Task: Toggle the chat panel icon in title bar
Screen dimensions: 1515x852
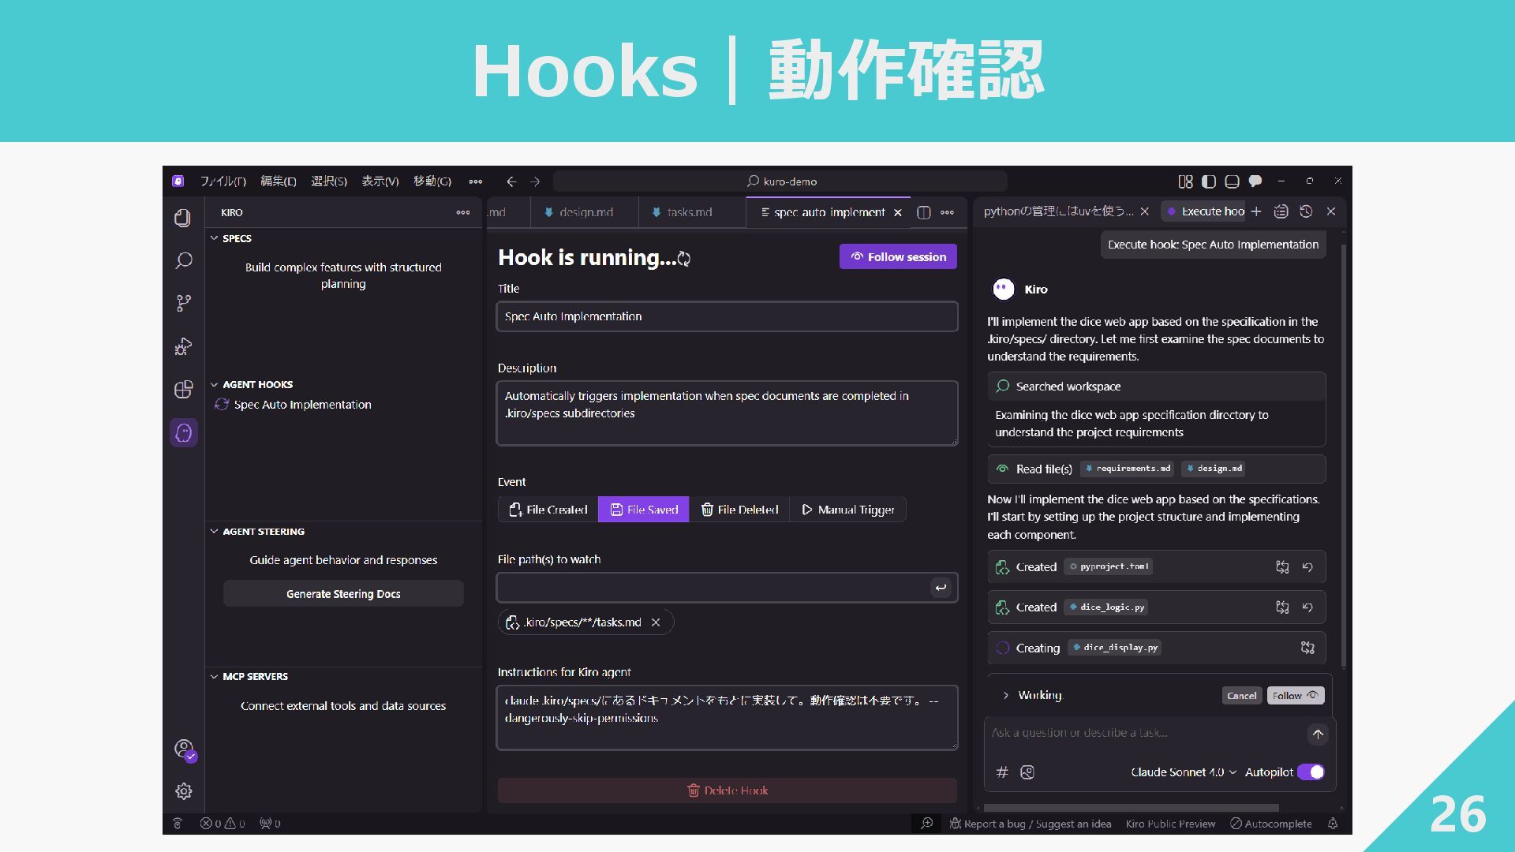Action: 1255,181
